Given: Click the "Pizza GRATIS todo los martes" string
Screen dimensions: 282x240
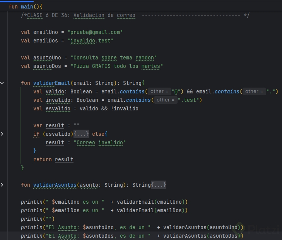Looking at the screenshot, I should [116, 66].
